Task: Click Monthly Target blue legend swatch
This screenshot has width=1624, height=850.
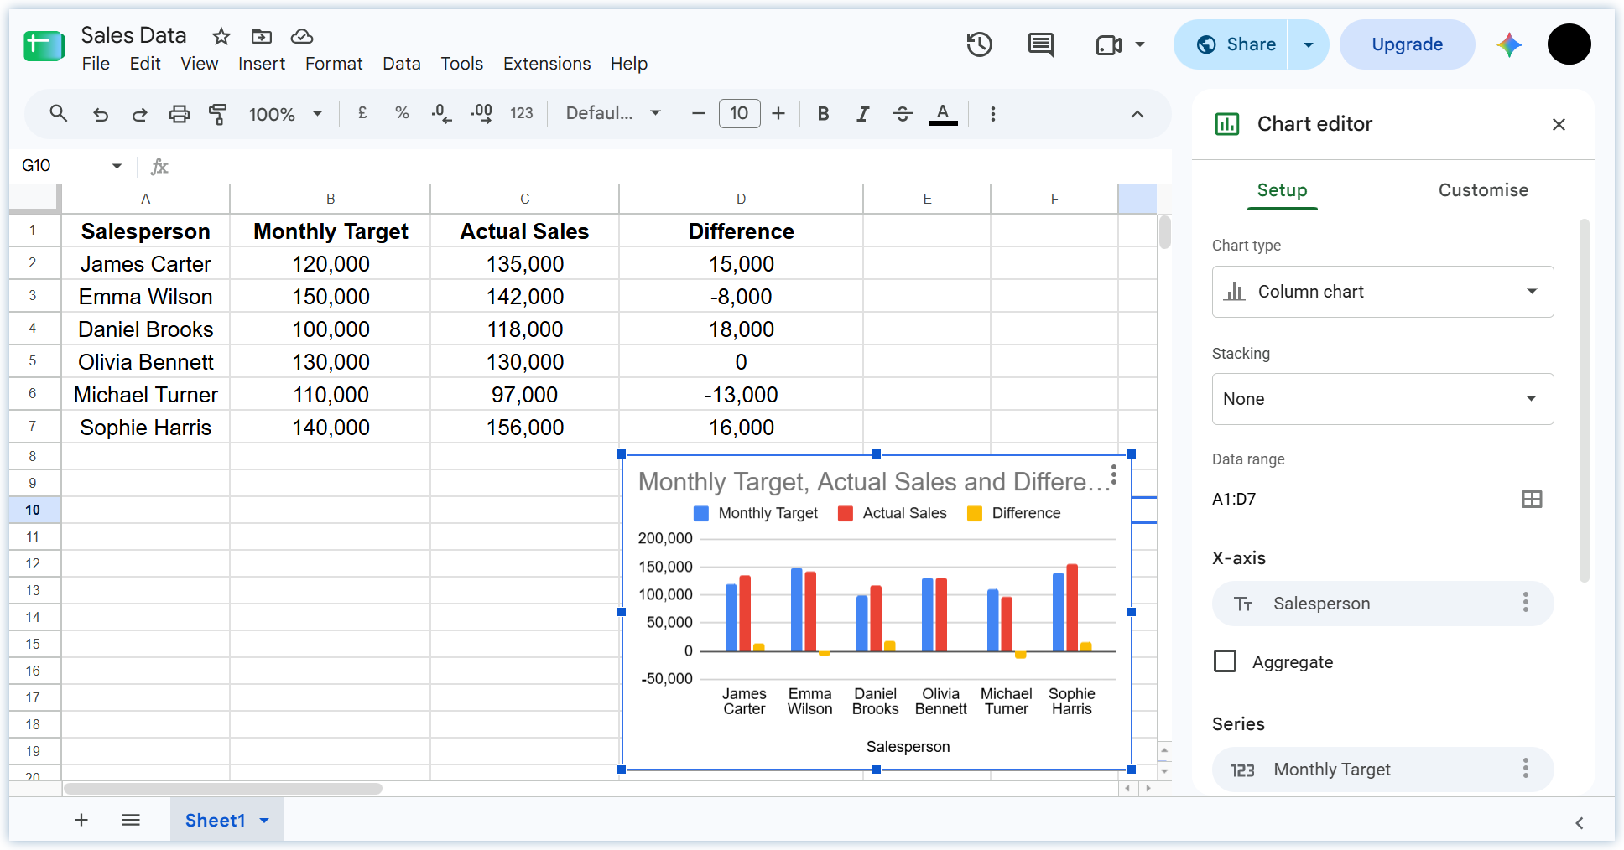Action: (701, 513)
